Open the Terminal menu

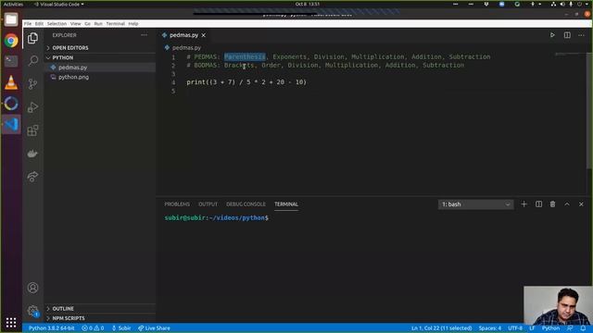[115, 23]
